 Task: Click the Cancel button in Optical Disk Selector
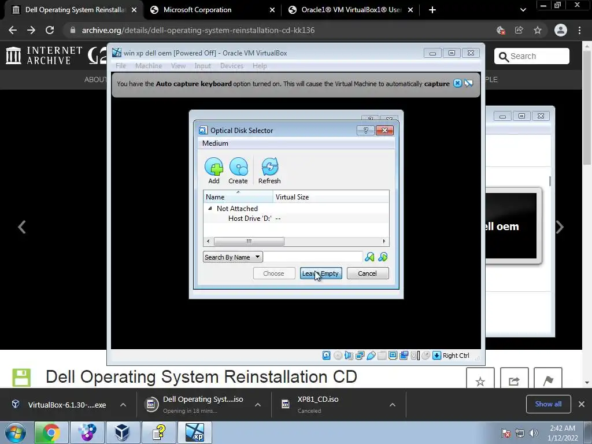pyautogui.click(x=367, y=273)
